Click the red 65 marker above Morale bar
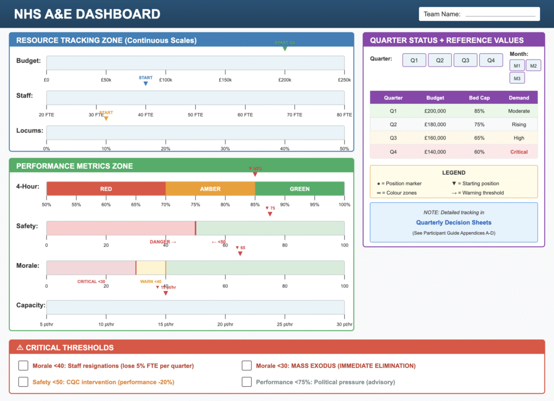 (x=240, y=253)
